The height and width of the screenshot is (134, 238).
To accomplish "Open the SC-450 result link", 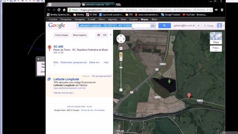I will coord(58,47).
